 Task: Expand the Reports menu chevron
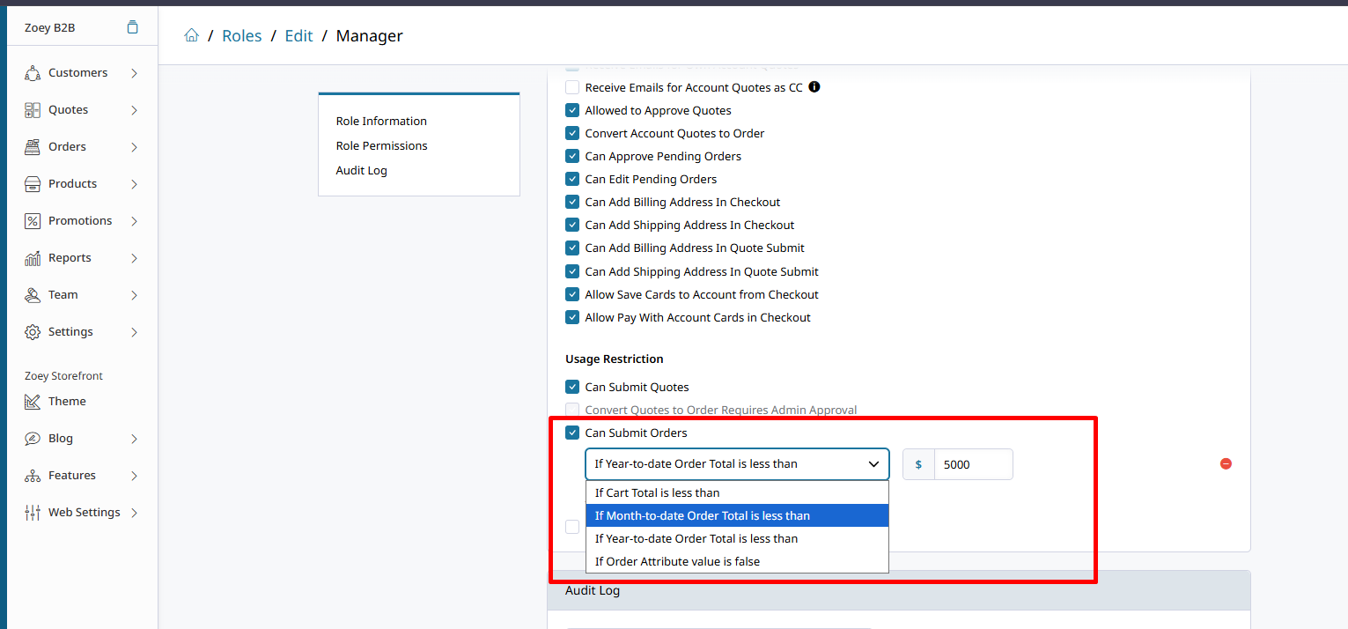(x=134, y=258)
